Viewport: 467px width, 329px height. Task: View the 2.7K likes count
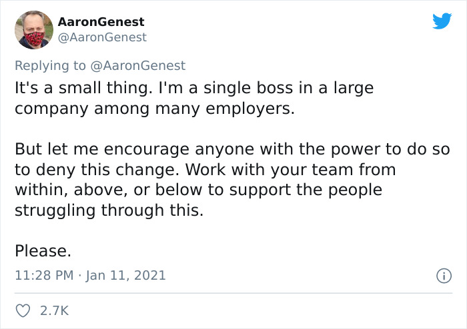coord(54,311)
